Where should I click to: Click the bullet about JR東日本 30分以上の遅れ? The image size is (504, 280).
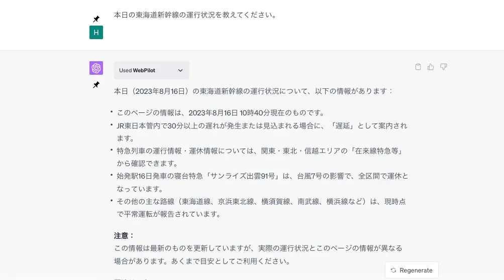pos(262,132)
